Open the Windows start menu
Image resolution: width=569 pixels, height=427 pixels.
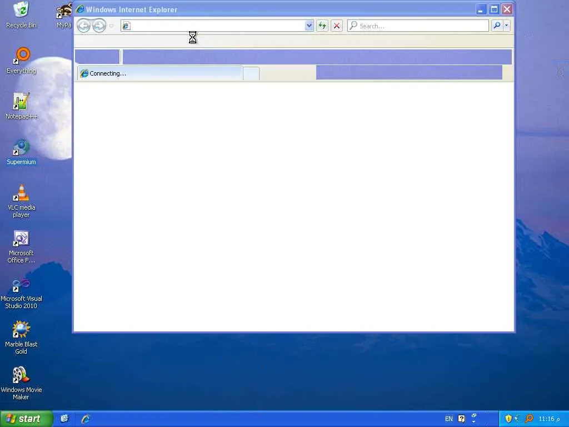[x=27, y=419]
